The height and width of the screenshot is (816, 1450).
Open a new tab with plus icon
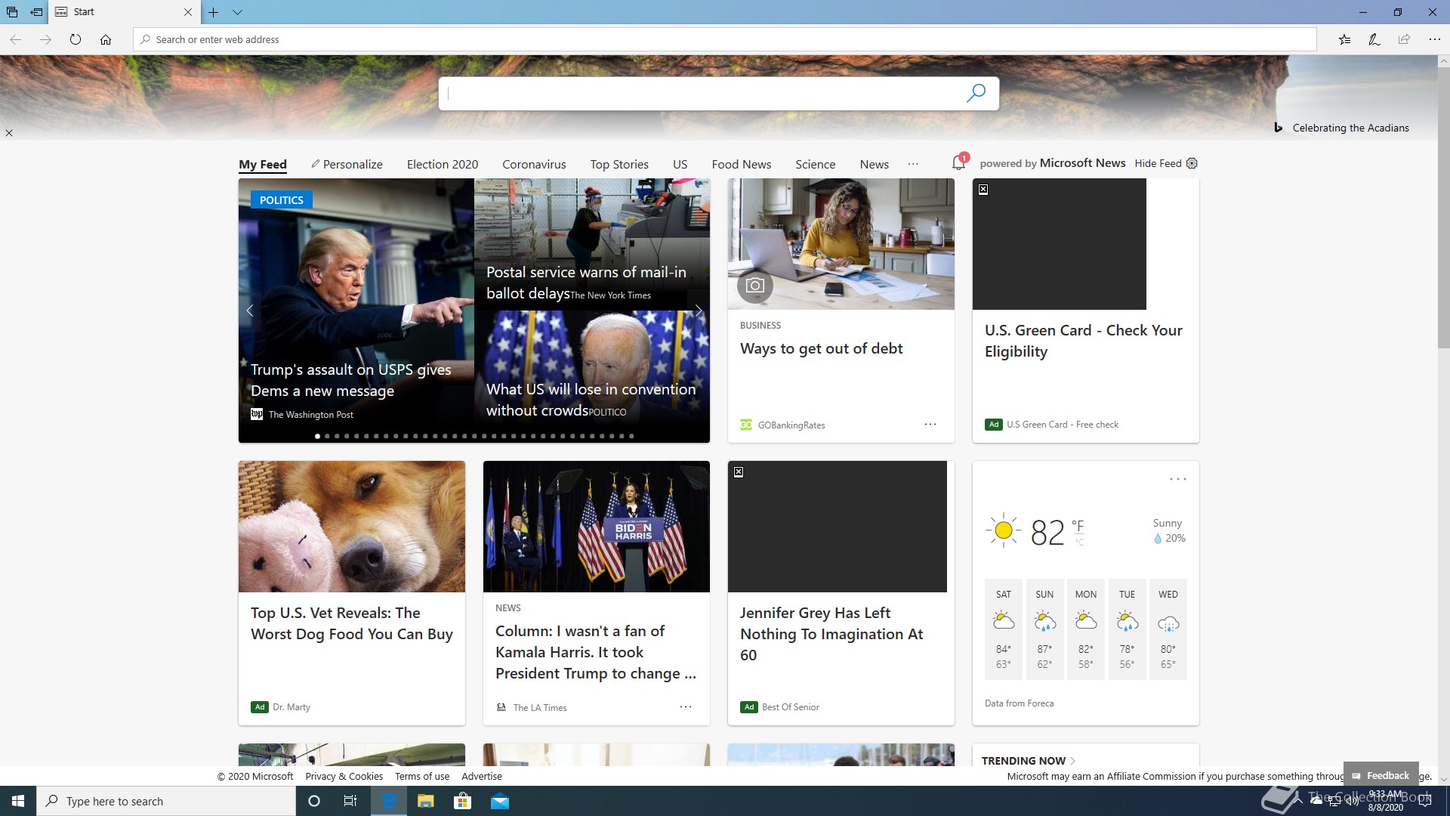[214, 12]
